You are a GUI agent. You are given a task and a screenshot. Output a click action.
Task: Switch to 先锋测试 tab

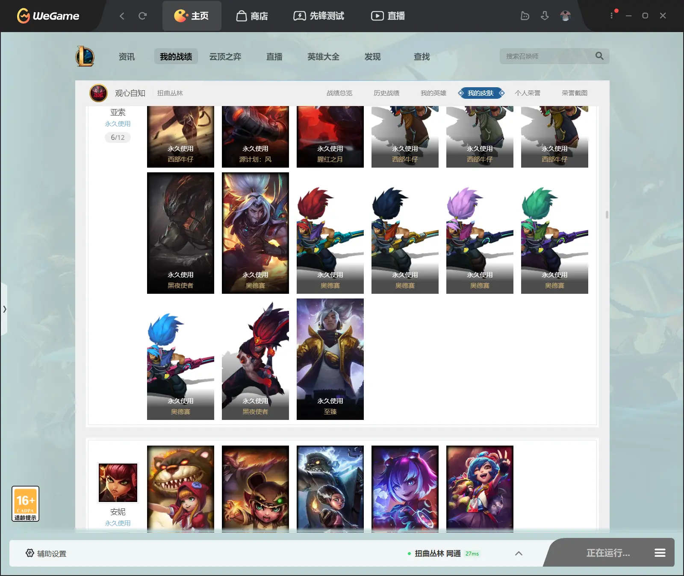(318, 16)
